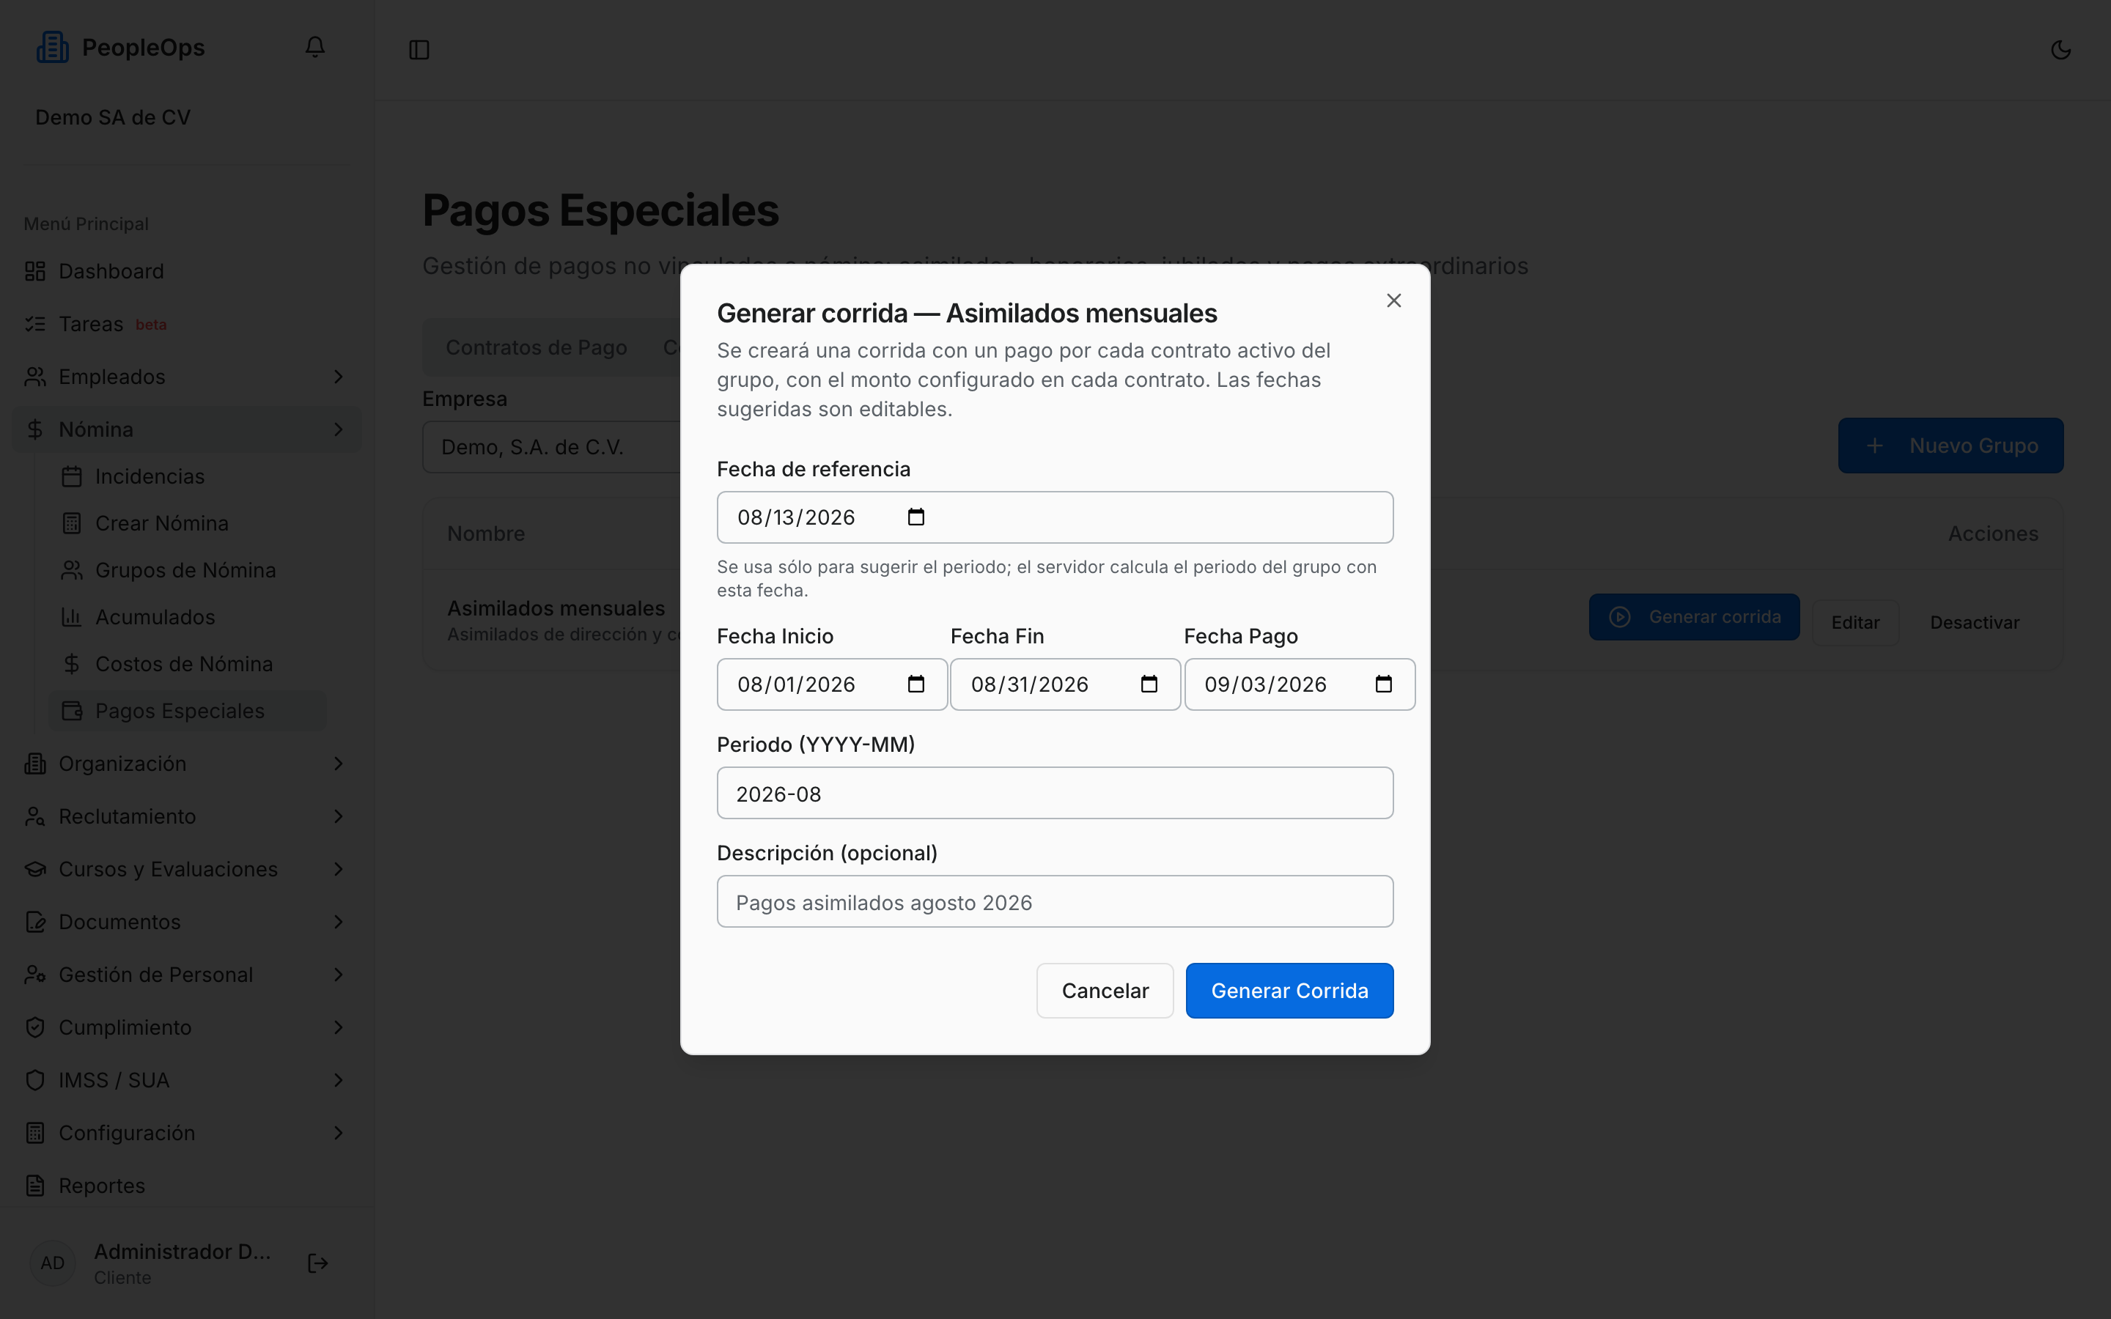Click the Costos de Nómina dollar icon
The height and width of the screenshot is (1319, 2111).
coord(72,665)
